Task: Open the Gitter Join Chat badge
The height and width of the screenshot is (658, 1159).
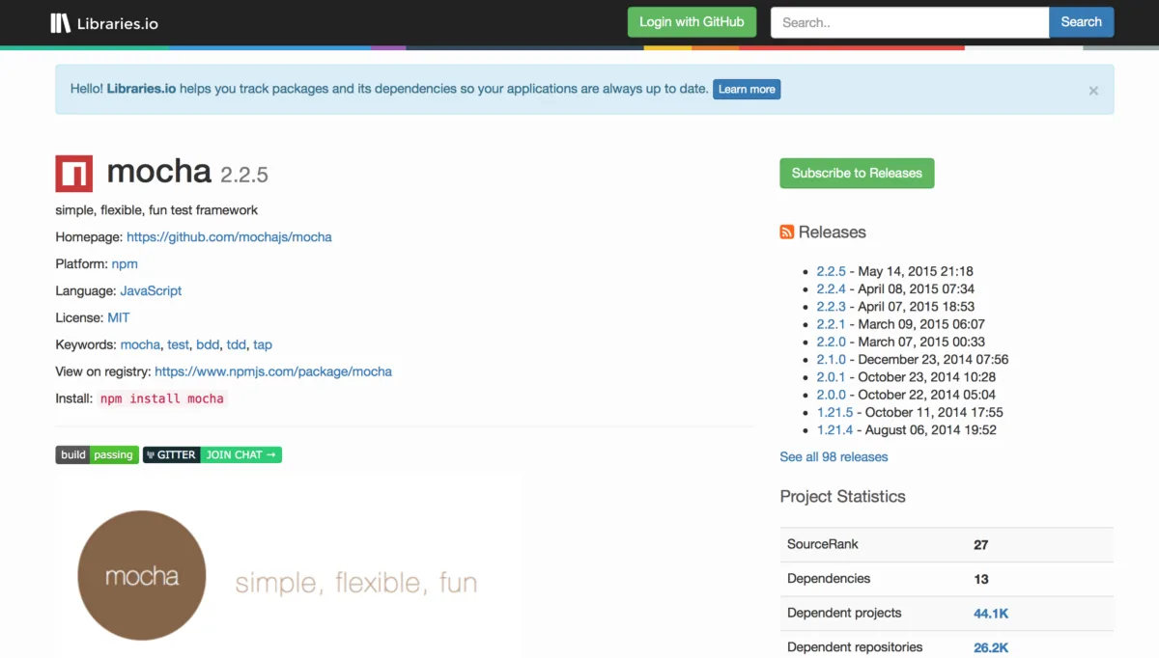Action: [x=212, y=454]
